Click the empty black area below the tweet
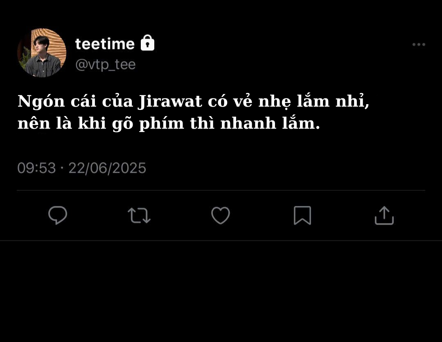The image size is (442, 342). pos(221,291)
